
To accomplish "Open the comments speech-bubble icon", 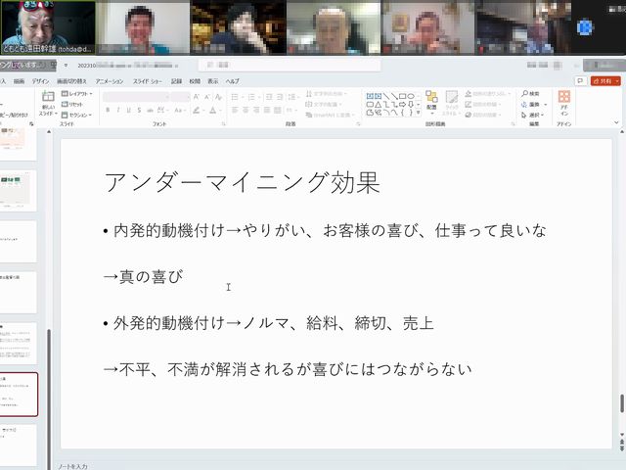I will click(x=578, y=80).
